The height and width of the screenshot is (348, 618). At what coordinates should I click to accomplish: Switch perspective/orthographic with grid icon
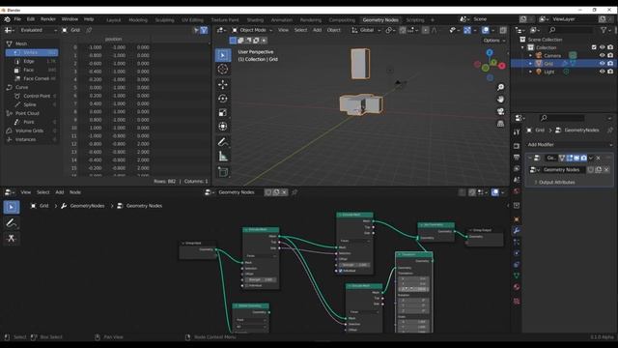tap(500, 124)
